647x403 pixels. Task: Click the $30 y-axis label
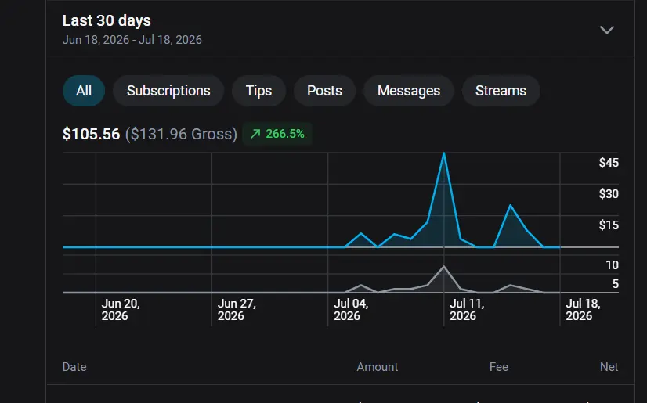pos(609,193)
